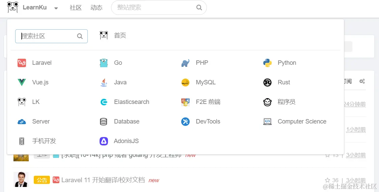
Task: Click the gopher icon beside 首页
Action: [x=104, y=35]
